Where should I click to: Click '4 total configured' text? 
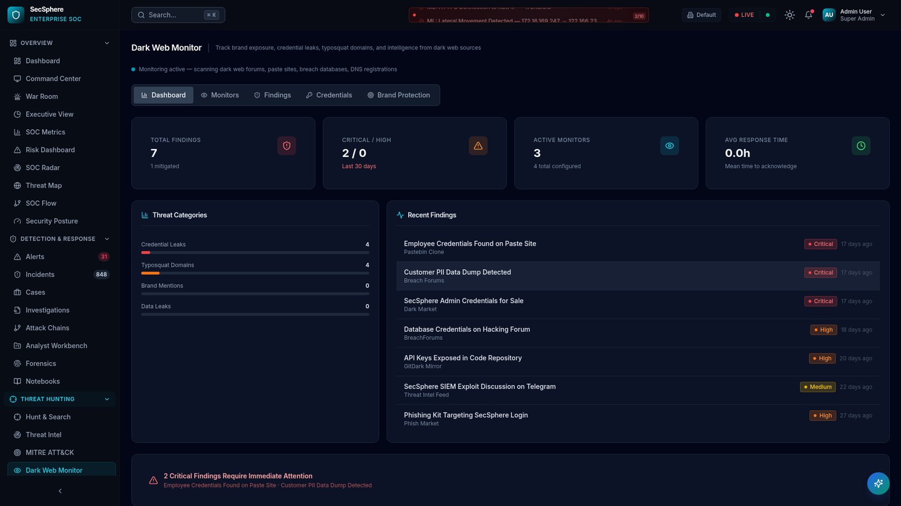(x=557, y=166)
